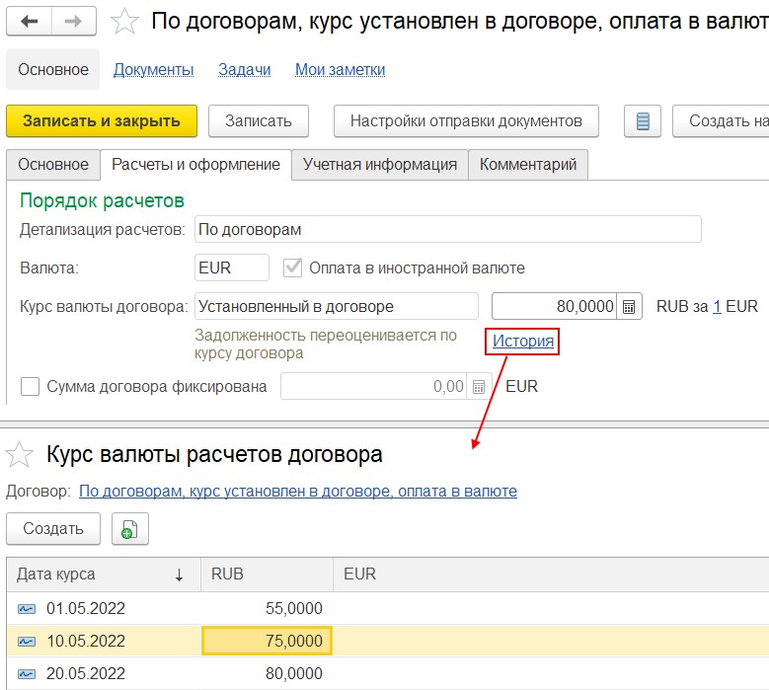Click Настройки отправки документов button
The image size is (769, 690).
(466, 121)
